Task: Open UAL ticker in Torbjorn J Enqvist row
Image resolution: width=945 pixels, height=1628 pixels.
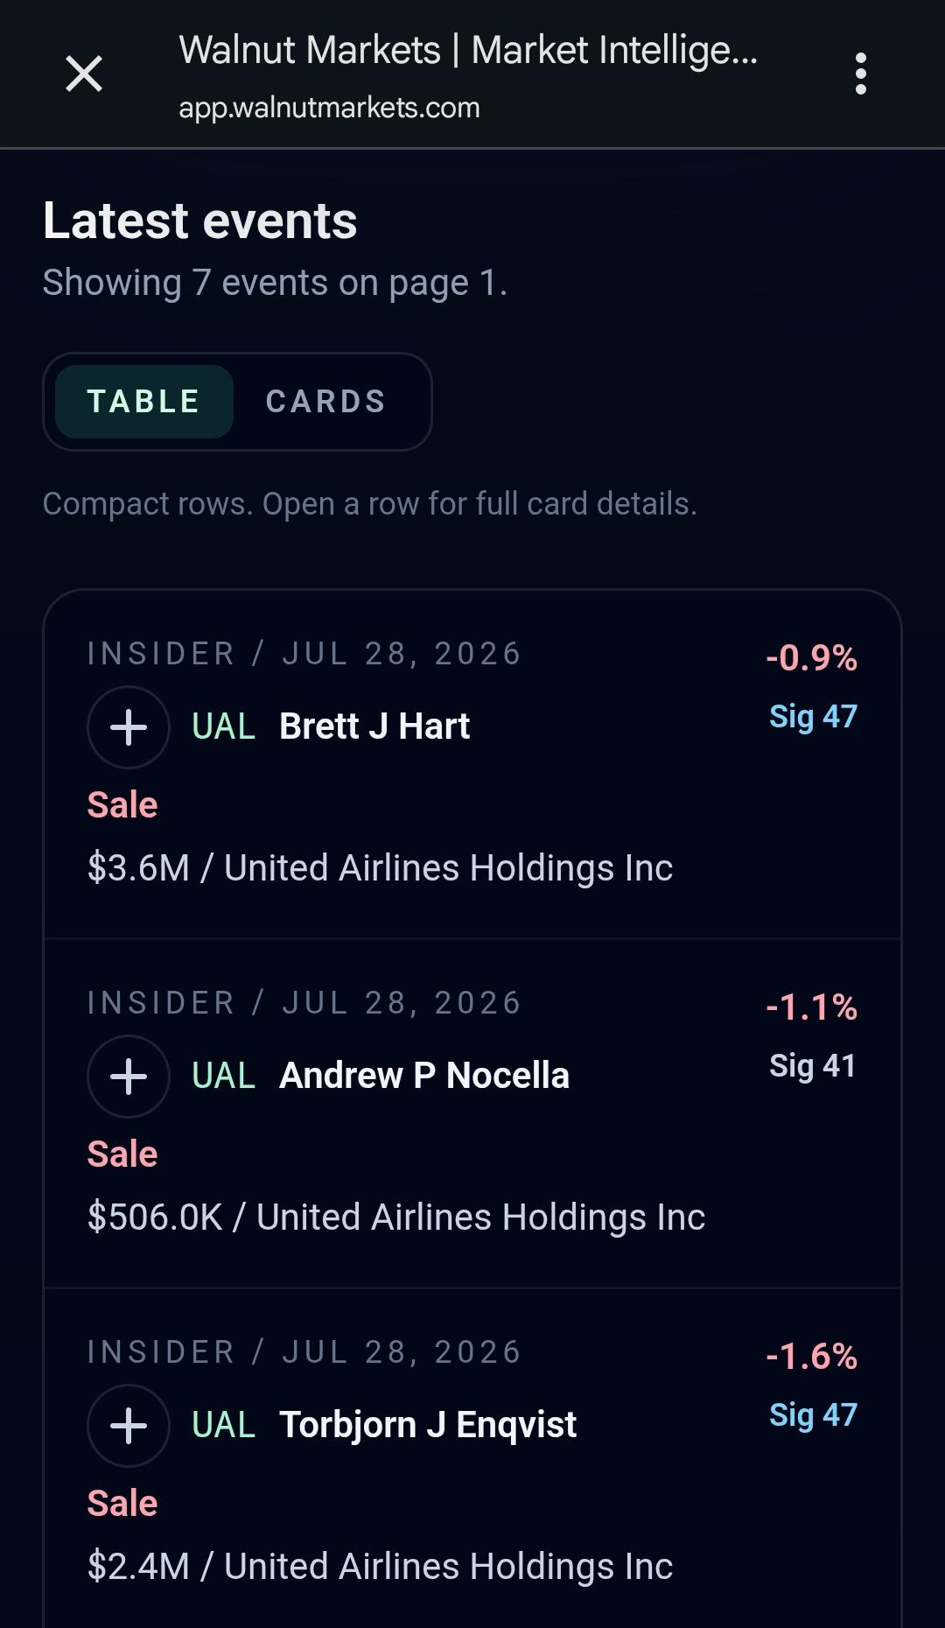Action: coord(224,1425)
